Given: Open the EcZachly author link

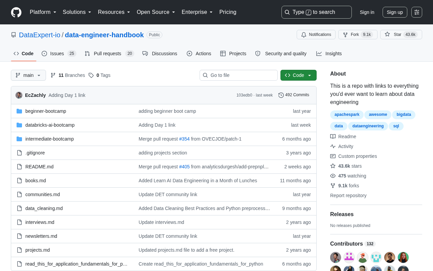Looking at the screenshot, I should (36, 95).
